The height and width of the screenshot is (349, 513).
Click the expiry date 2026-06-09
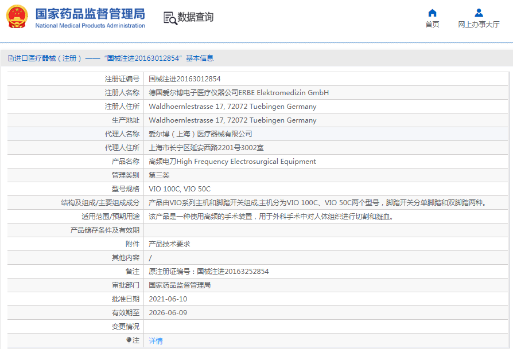click(168, 313)
